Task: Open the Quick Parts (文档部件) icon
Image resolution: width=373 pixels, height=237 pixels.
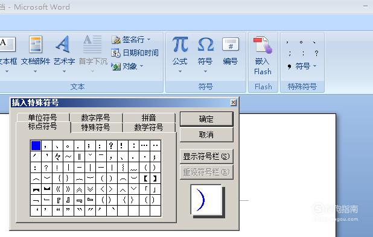Action: 36,45
